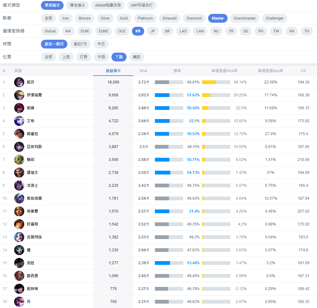Select the 路西恩 champion portrait
The width and height of the screenshot is (317, 308).
click(x=19, y=276)
